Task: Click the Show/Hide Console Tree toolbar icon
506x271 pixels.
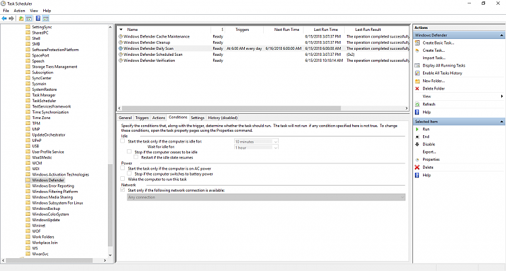Action: click(x=29, y=18)
